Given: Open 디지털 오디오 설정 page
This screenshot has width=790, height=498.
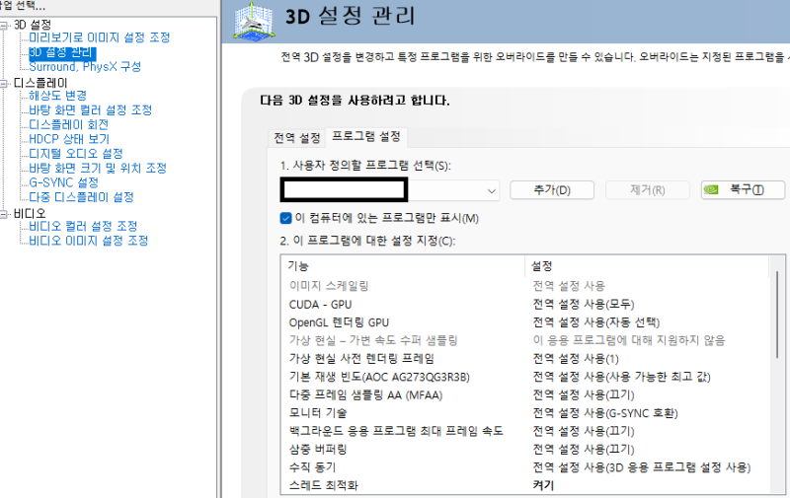Looking at the screenshot, I should [x=76, y=154].
